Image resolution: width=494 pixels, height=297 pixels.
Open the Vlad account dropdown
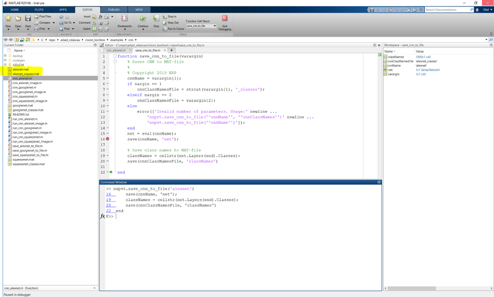coord(488,10)
